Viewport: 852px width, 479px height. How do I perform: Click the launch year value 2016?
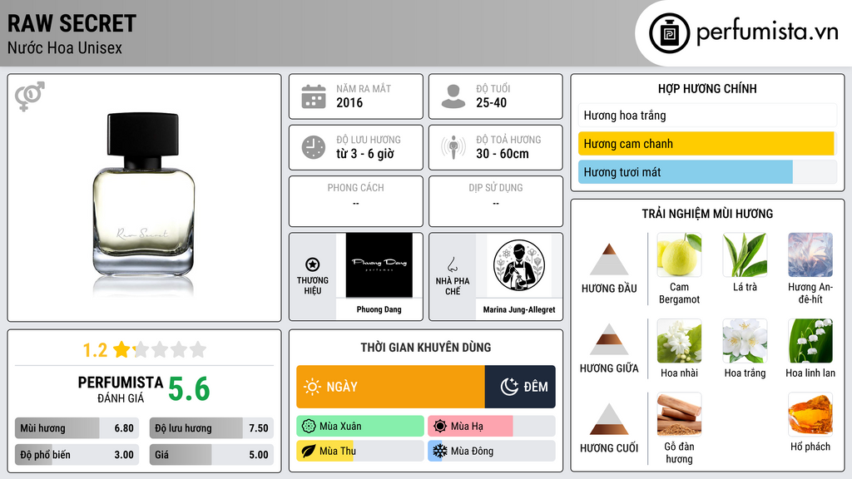[x=349, y=102]
